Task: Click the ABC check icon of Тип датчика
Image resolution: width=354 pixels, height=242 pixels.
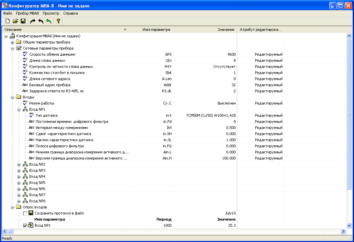Action: [32, 115]
